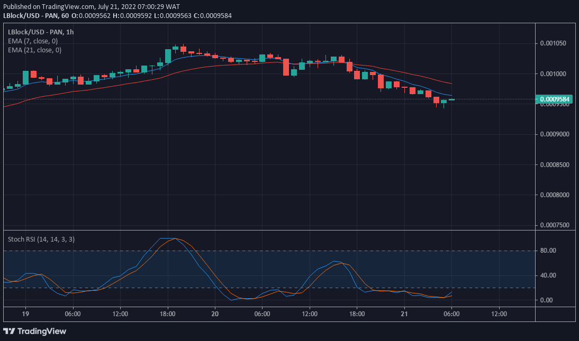Click the 'EMA (21, close, 0)' indicator label
Screen dimensions: 579x341
pyautogui.click(x=35, y=50)
